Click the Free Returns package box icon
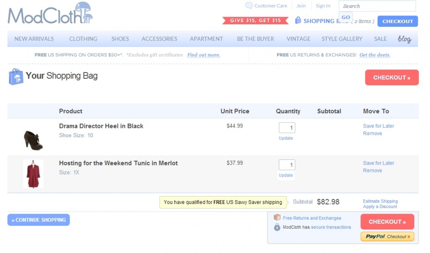Viewport: 430px width, 253px height. [x=277, y=217]
